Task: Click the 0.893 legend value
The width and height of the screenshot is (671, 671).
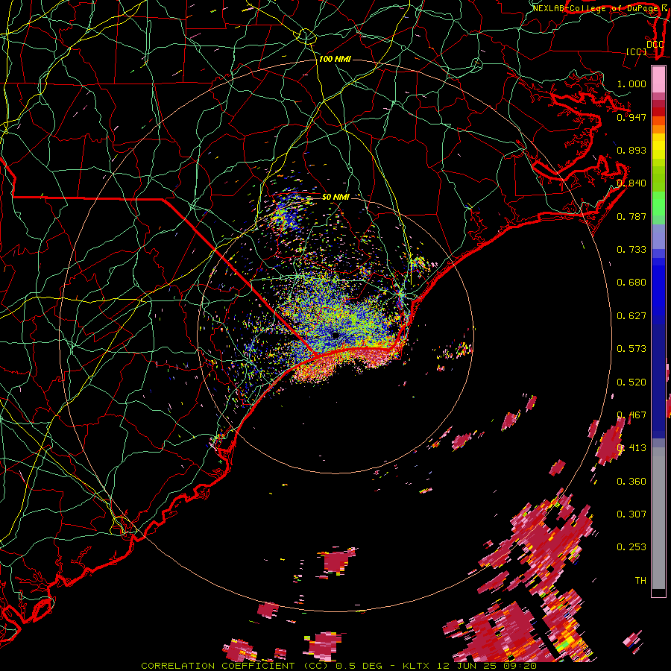Action: [x=631, y=150]
